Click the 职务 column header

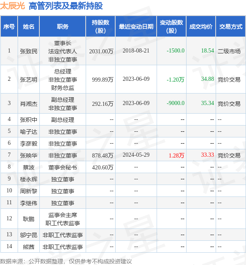(62, 27)
